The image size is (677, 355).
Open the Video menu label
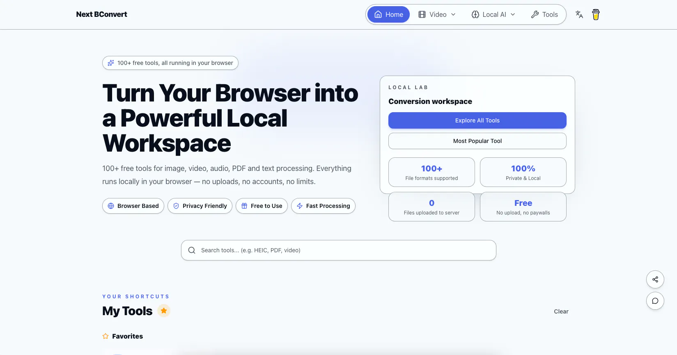438,14
